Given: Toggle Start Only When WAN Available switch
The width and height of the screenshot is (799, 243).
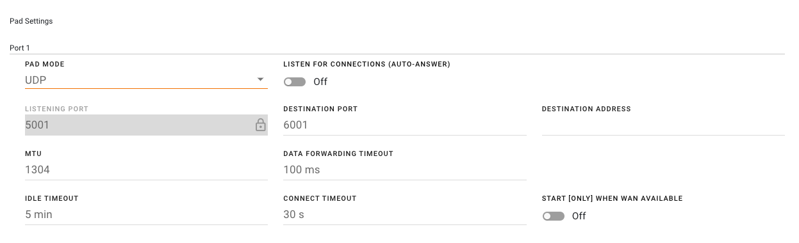Looking at the screenshot, I should coord(554,216).
